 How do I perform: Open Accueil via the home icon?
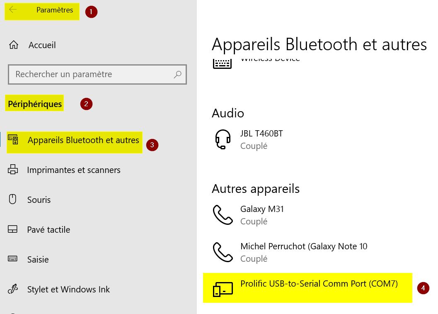tap(14, 45)
